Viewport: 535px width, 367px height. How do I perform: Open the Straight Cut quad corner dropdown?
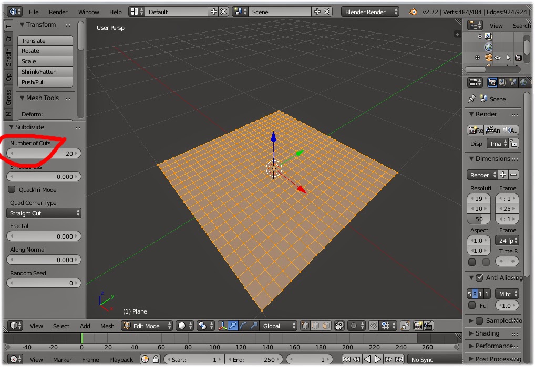[x=44, y=213]
